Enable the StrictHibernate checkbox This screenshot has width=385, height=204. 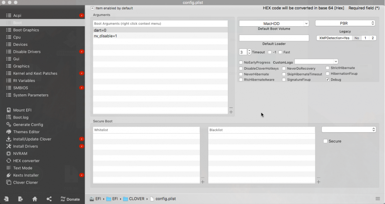point(328,68)
